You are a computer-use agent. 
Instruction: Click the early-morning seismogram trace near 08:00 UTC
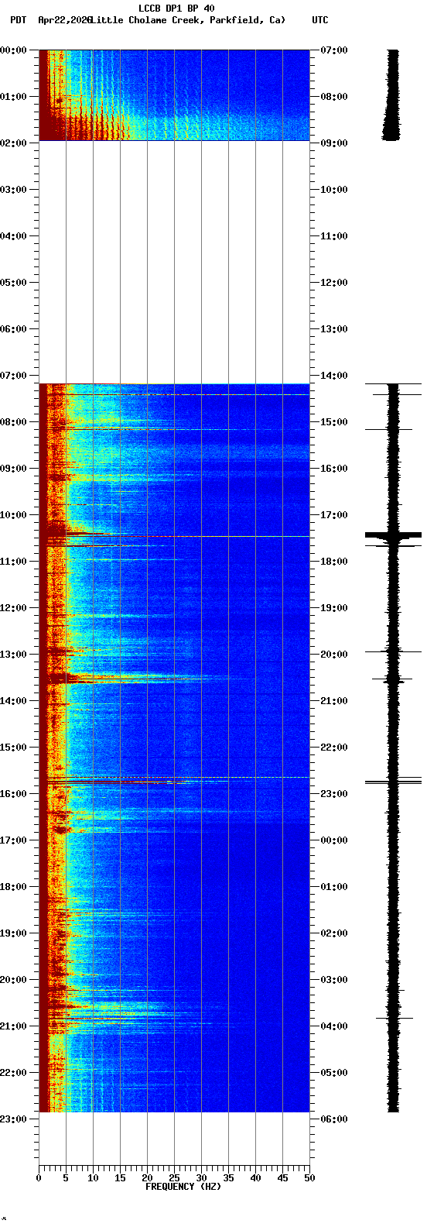pyautogui.click(x=393, y=95)
